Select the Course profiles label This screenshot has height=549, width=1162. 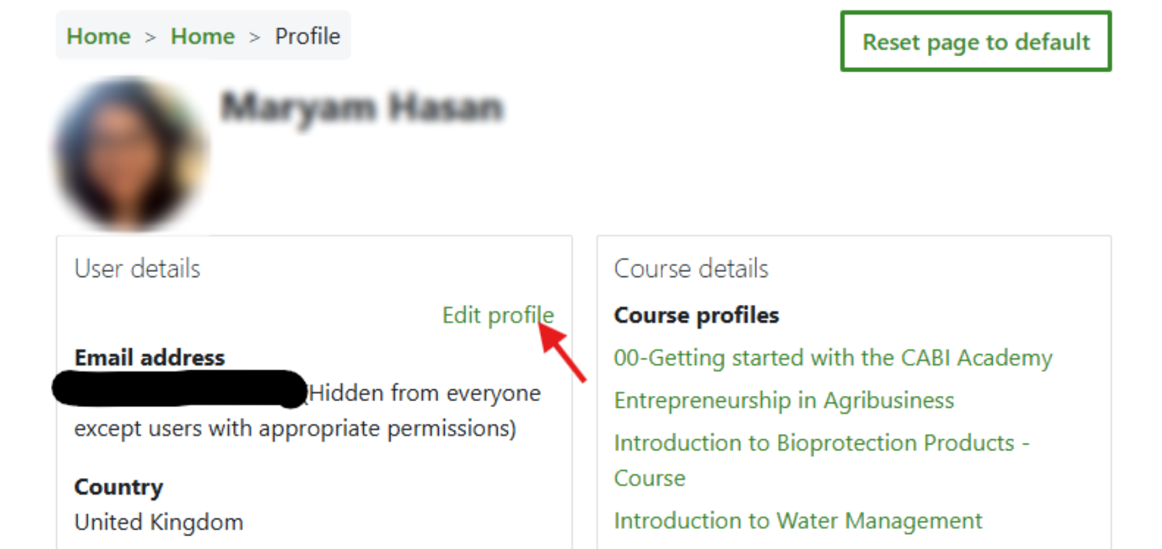[696, 315]
